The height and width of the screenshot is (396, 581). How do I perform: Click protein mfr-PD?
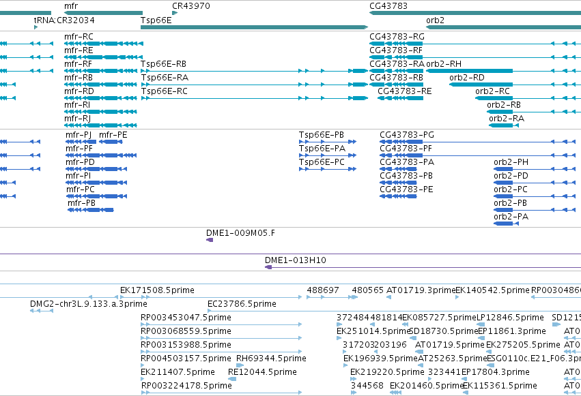click(96, 169)
